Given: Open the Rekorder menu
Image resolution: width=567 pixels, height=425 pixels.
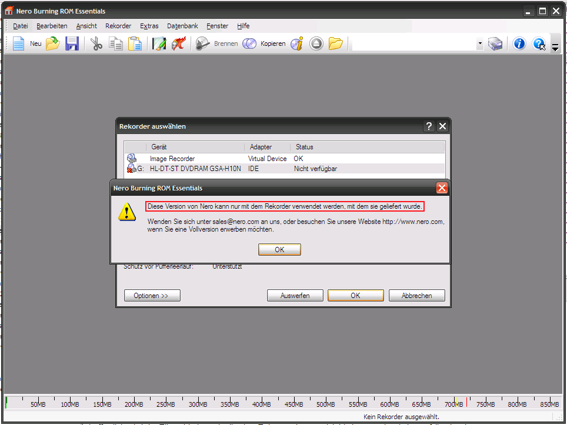Looking at the screenshot, I should point(118,26).
